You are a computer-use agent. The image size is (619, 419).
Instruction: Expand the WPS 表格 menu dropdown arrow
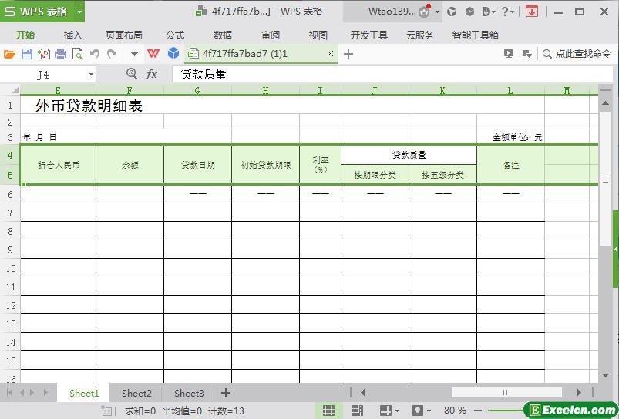click(x=79, y=12)
